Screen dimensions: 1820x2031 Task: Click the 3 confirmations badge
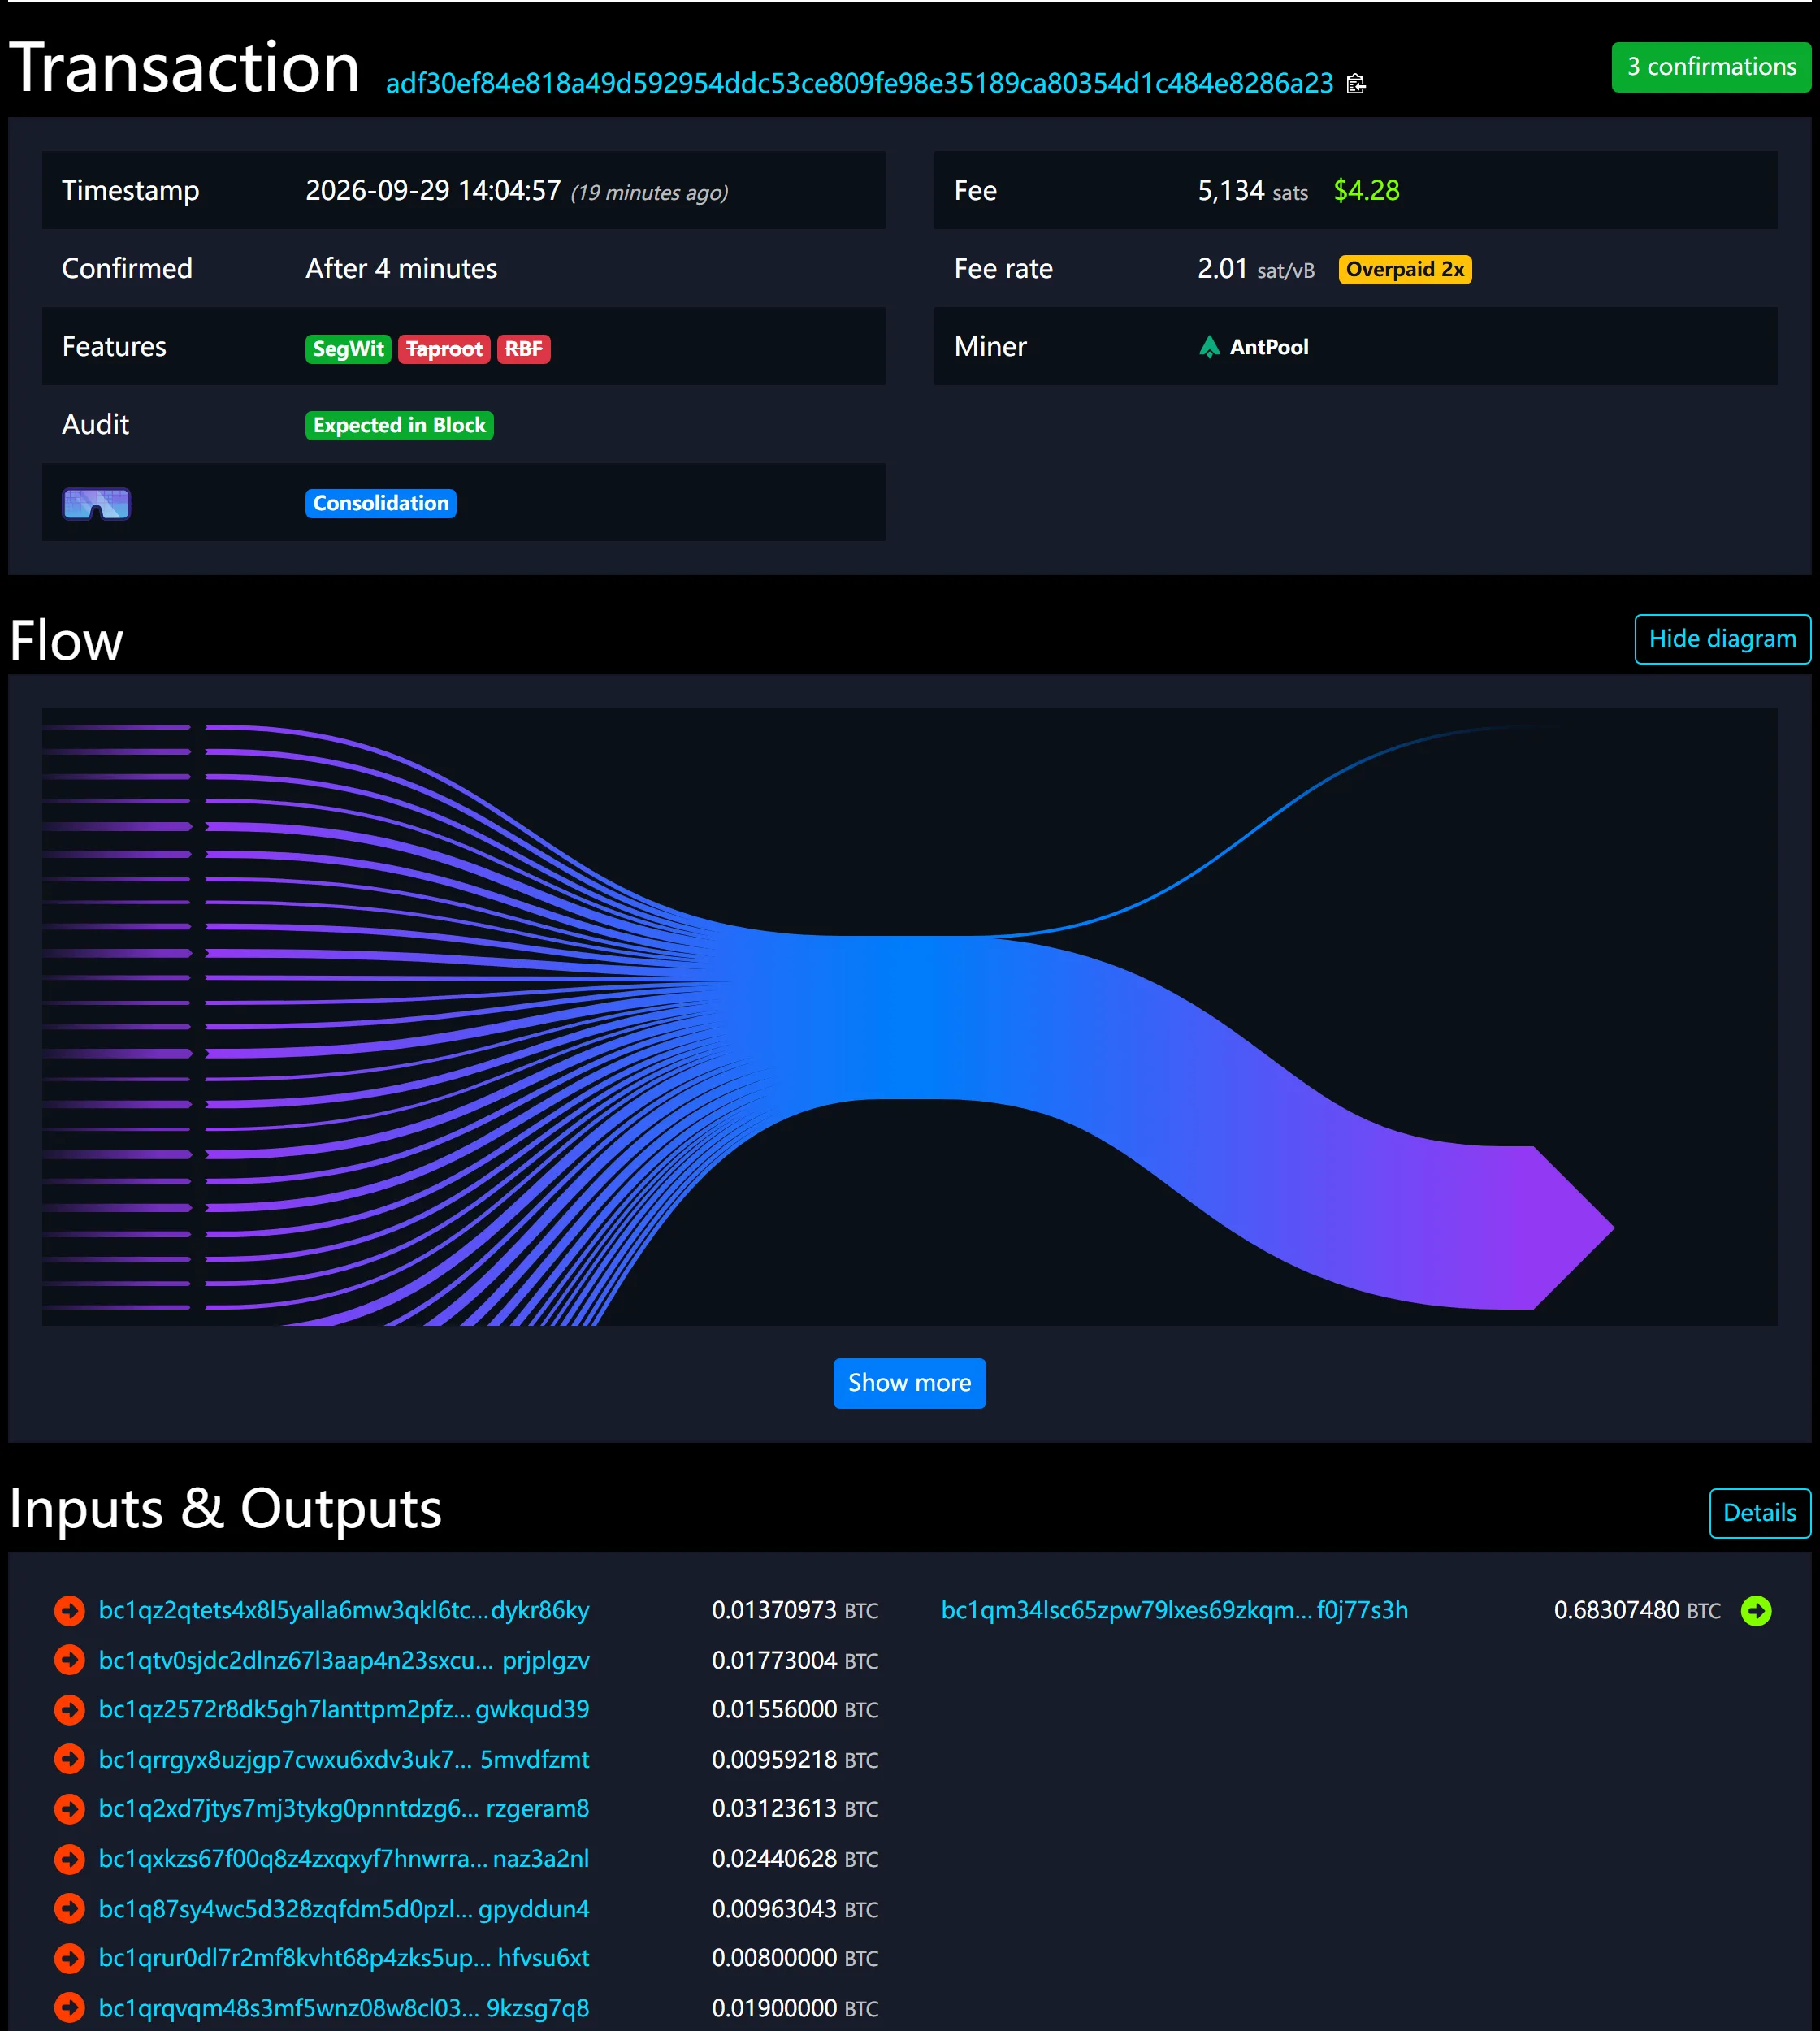[1711, 67]
